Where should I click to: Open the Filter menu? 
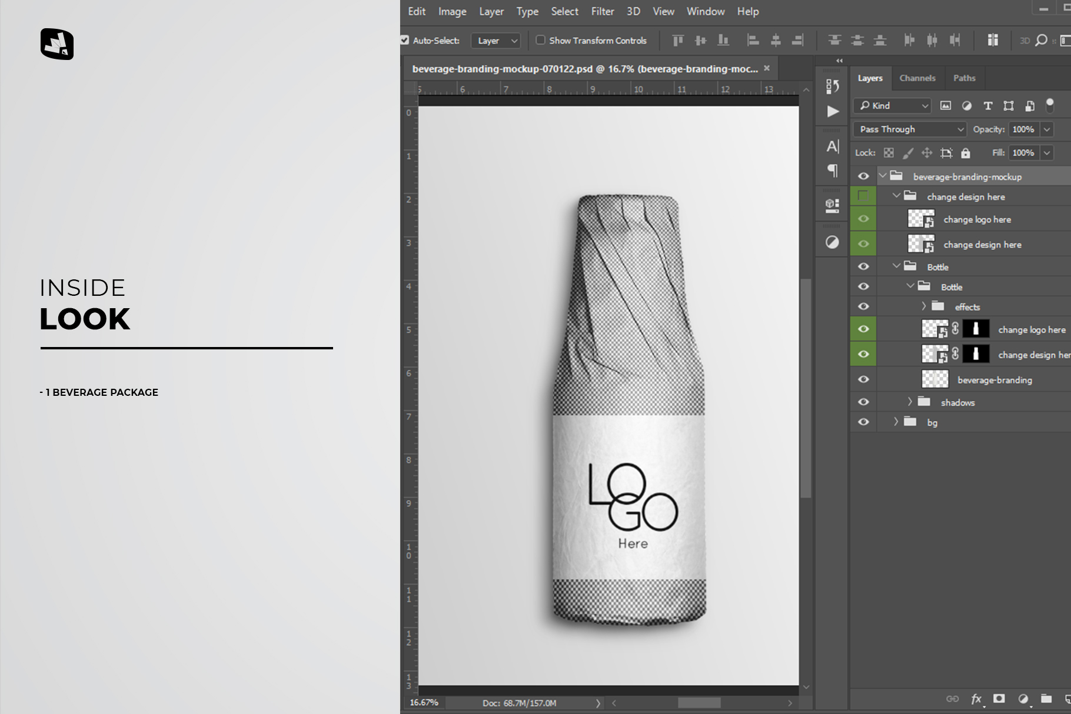coord(602,12)
